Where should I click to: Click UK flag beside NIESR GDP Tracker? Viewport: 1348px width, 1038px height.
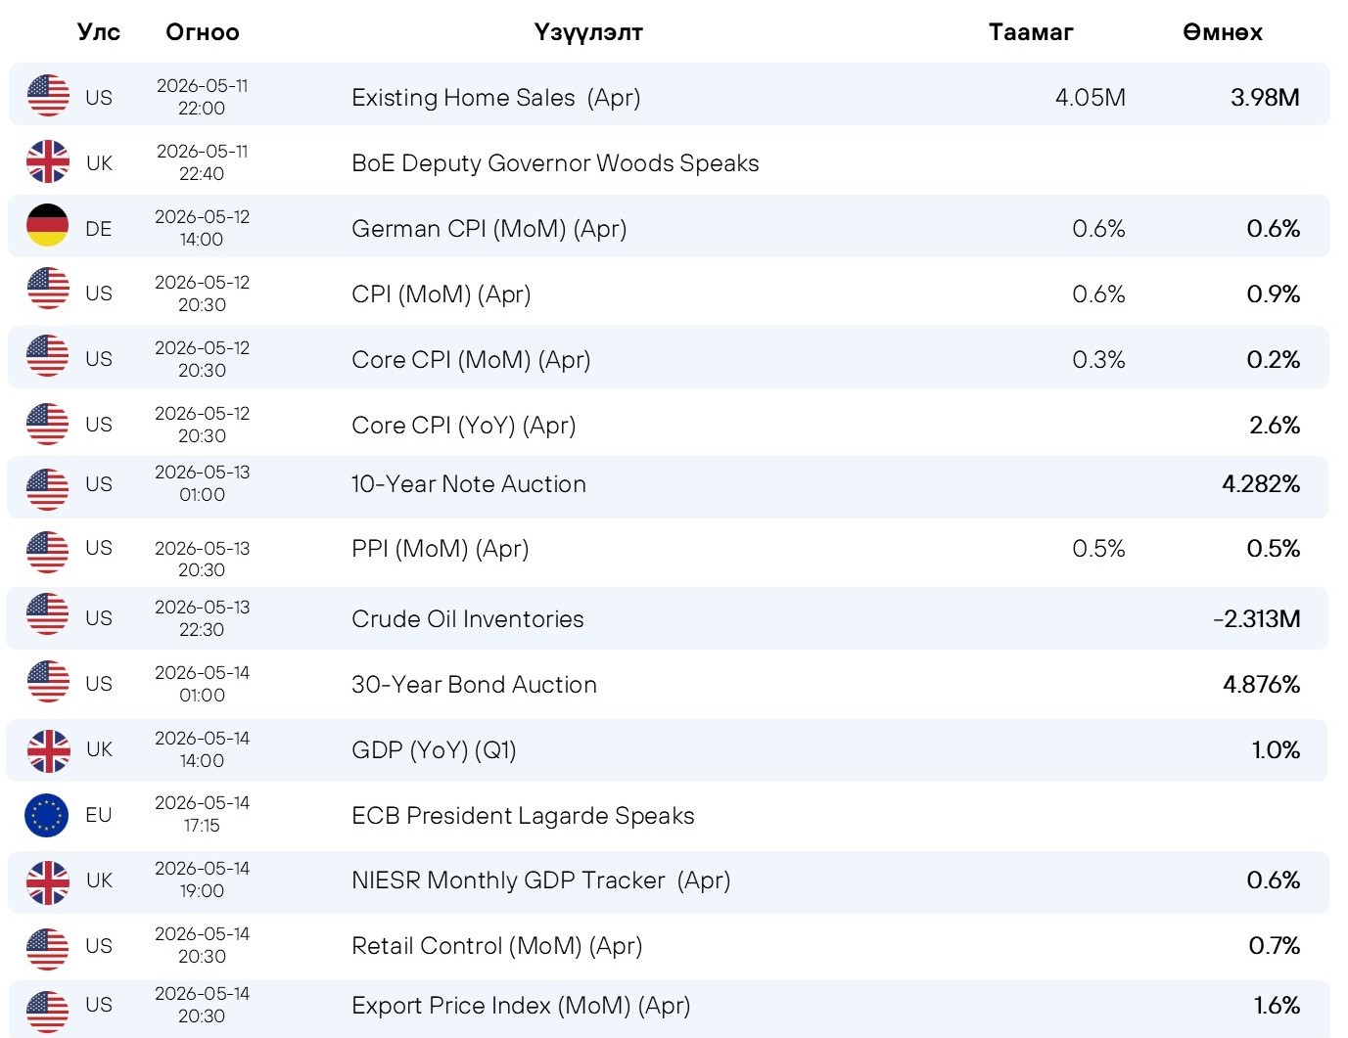pos(48,881)
